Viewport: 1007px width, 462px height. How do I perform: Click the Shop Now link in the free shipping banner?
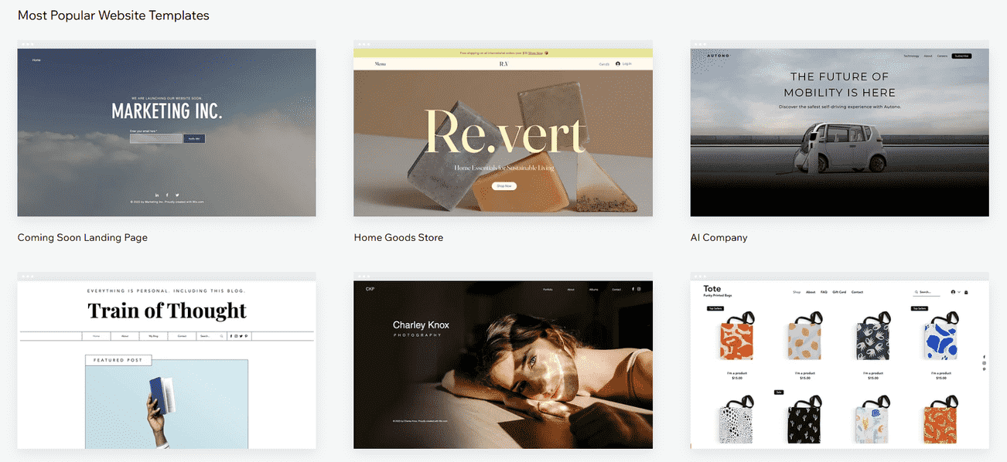tap(535, 53)
